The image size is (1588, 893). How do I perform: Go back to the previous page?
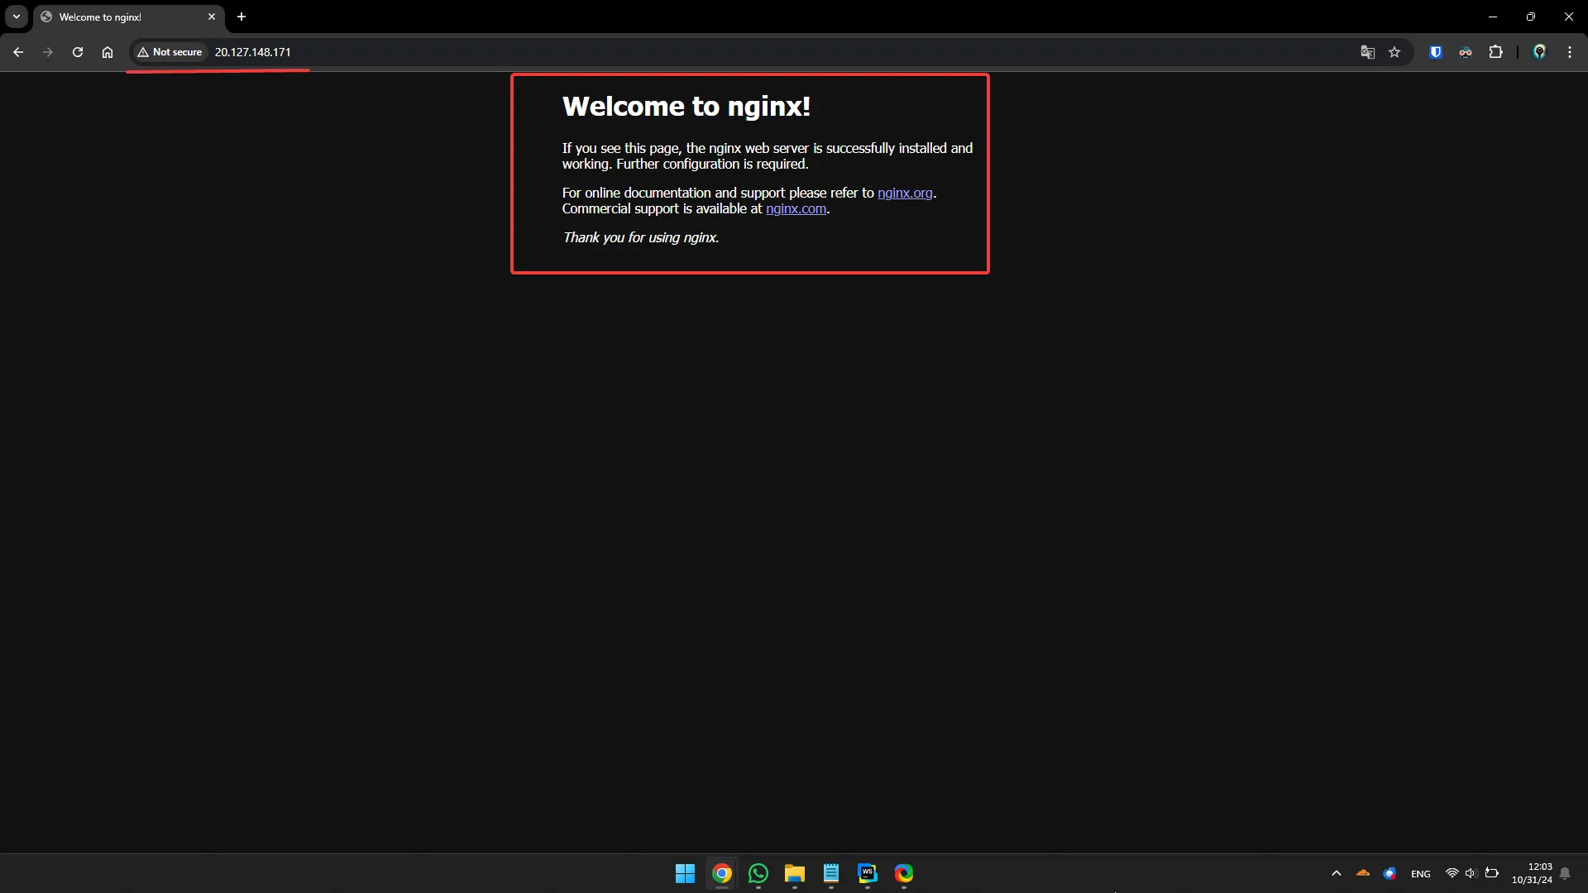point(18,52)
